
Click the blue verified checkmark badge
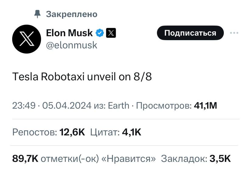(100, 32)
